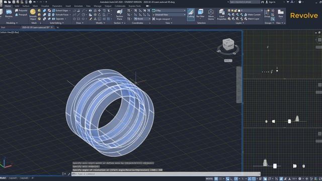Click the Presspull tool

21,15
